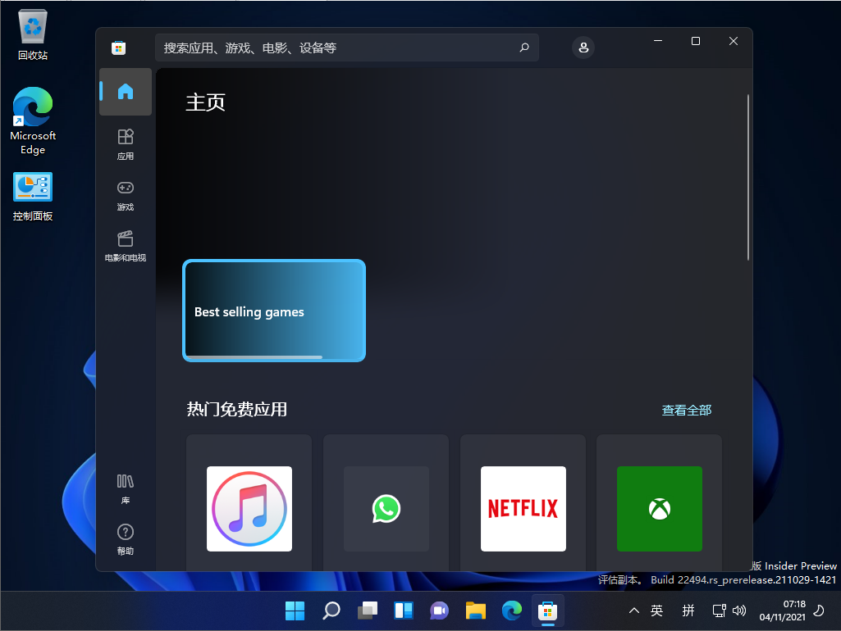841x631 pixels.
Task: Open Movies & TV (电影和电视) section
Action: [x=126, y=247]
